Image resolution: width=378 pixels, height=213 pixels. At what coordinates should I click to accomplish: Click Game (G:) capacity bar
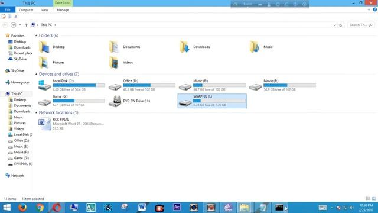[79, 101]
